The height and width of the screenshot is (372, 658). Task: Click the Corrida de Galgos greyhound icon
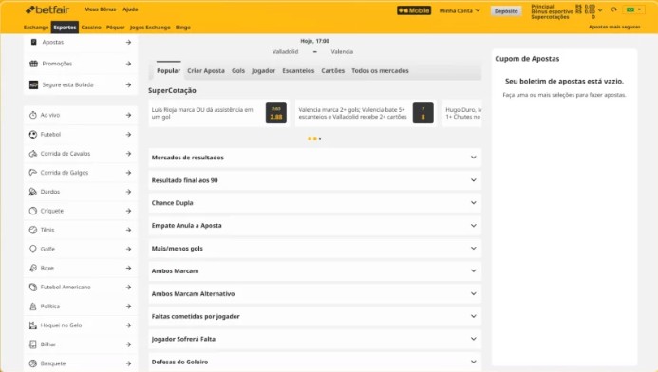point(33,173)
